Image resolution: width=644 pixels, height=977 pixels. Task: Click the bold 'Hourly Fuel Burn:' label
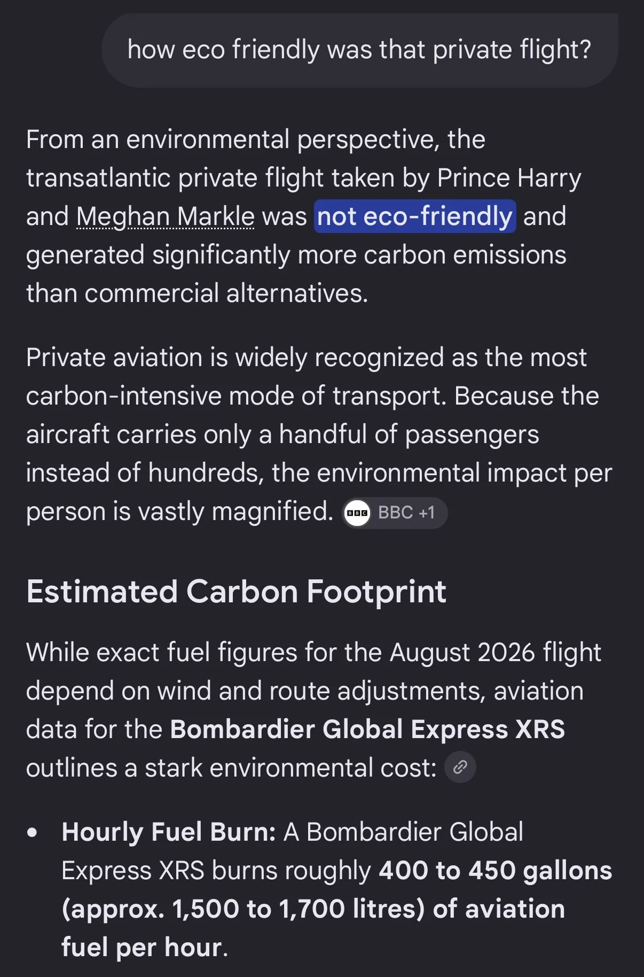click(169, 832)
